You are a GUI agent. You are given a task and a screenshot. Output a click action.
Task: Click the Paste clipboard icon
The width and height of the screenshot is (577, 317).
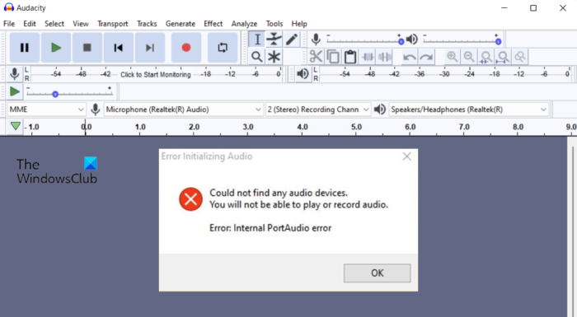(350, 57)
